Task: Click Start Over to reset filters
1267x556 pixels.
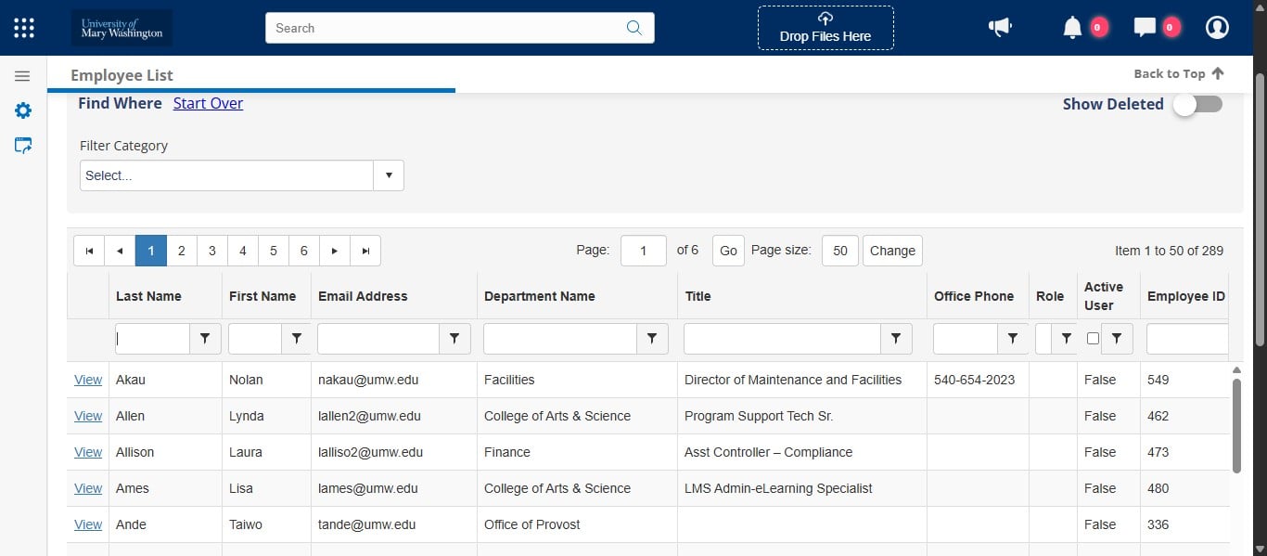Action: point(208,103)
